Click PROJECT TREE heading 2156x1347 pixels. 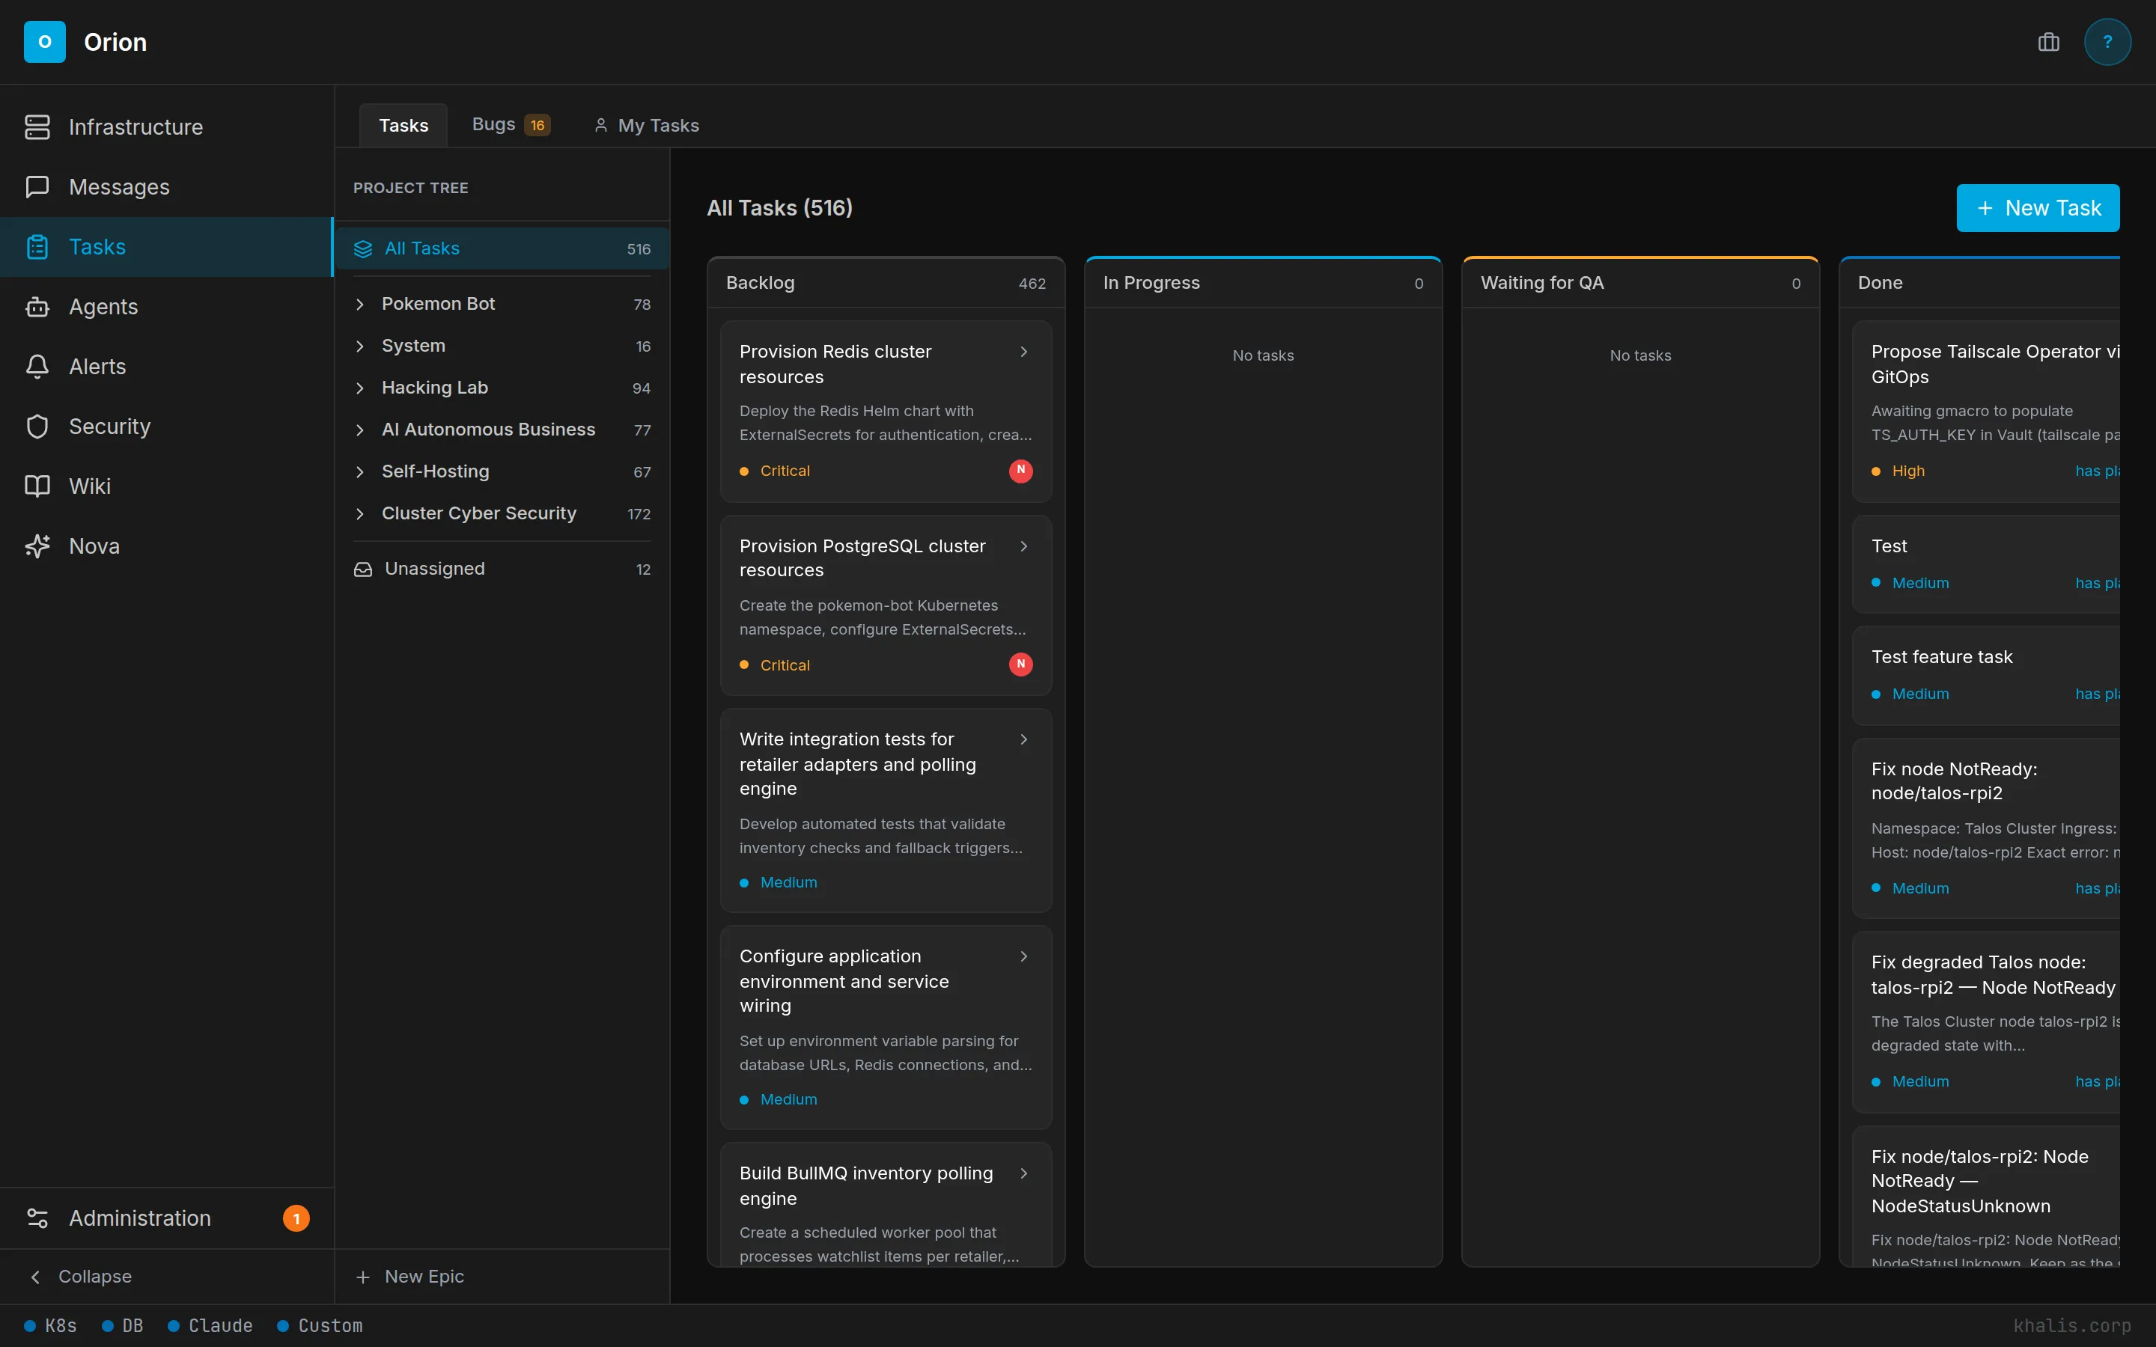(x=411, y=188)
